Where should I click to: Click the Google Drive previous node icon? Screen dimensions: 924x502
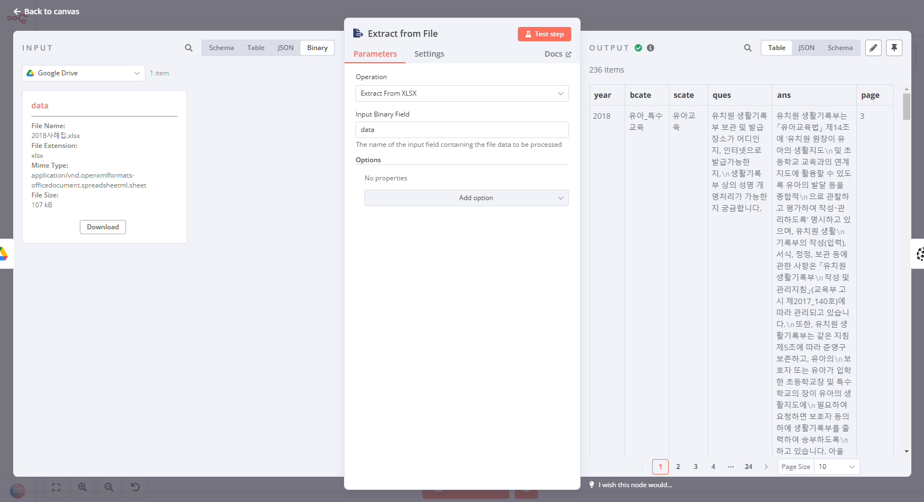click(4, 253)
